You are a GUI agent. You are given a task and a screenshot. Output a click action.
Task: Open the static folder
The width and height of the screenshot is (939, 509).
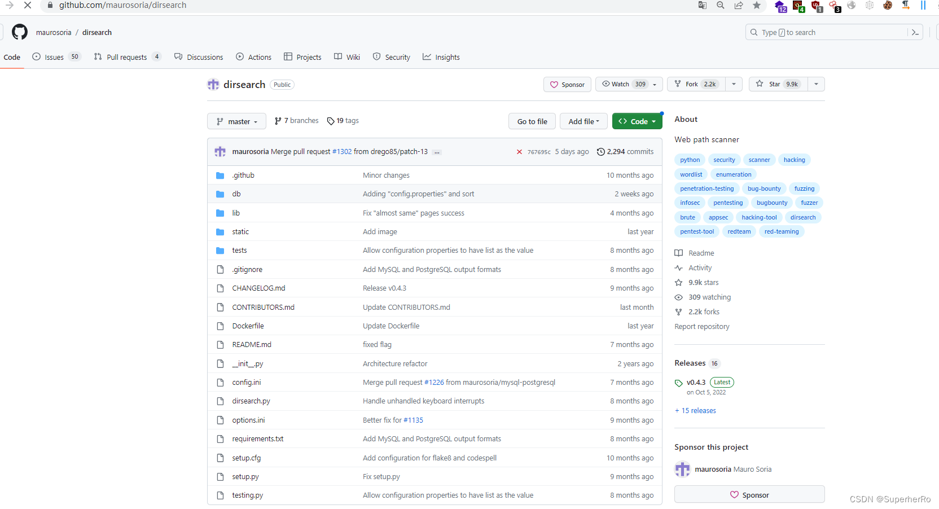[240, 232]
